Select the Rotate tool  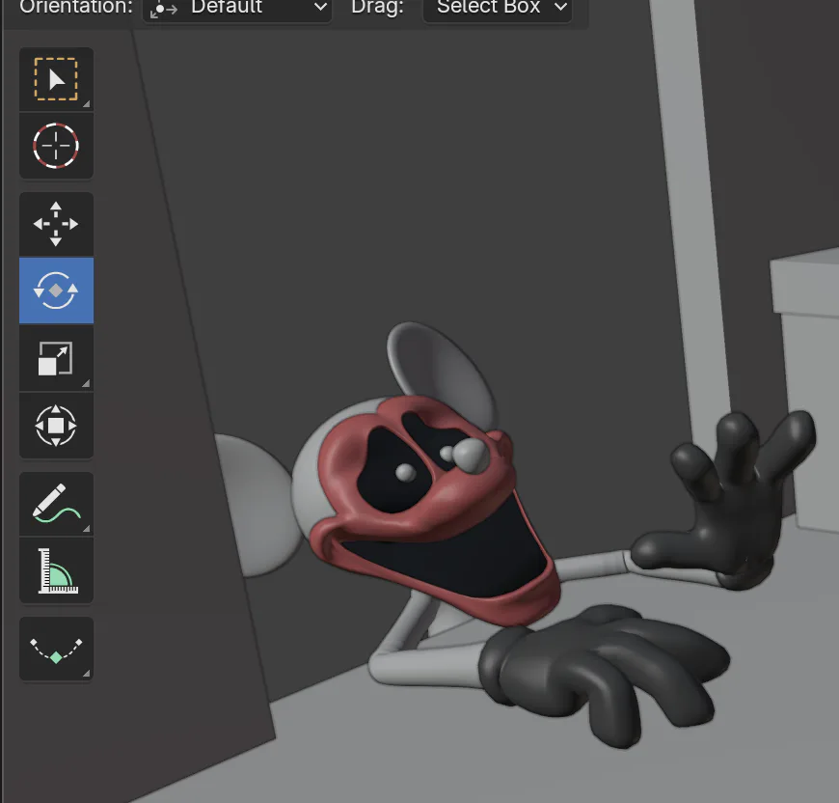click(x=56, y=291)
